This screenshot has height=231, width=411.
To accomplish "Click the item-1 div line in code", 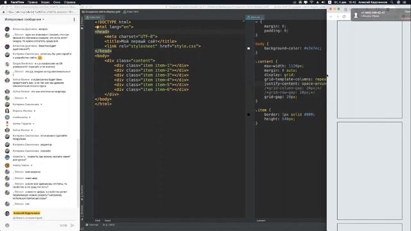I will point(152,65).
